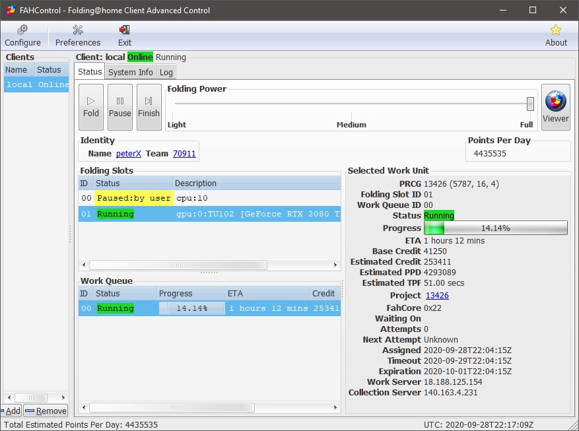Screen dimensions: 579x431
Task: Open project 13426 link
Action: tap(437, 296)
